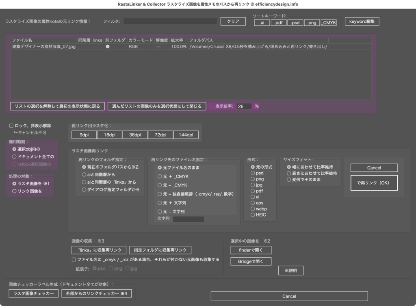Click the 72dpi rasterize button
This screenshot has width=416, height=306.
coord(160,134)
